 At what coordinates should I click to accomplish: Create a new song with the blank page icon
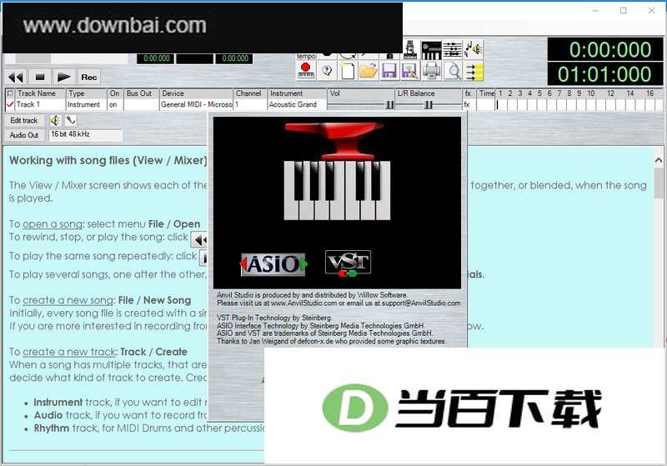point(348,71)
